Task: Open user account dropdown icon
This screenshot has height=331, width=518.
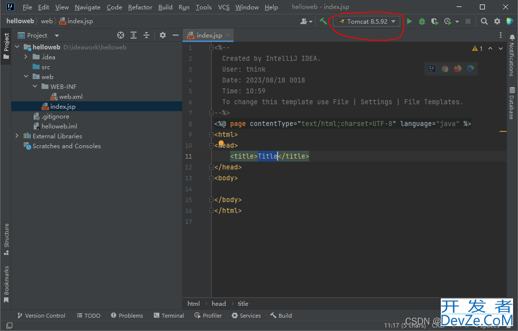Action: tap(306, 21)
